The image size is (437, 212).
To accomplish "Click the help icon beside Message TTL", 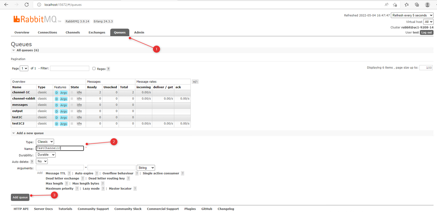I will (69, 174).
